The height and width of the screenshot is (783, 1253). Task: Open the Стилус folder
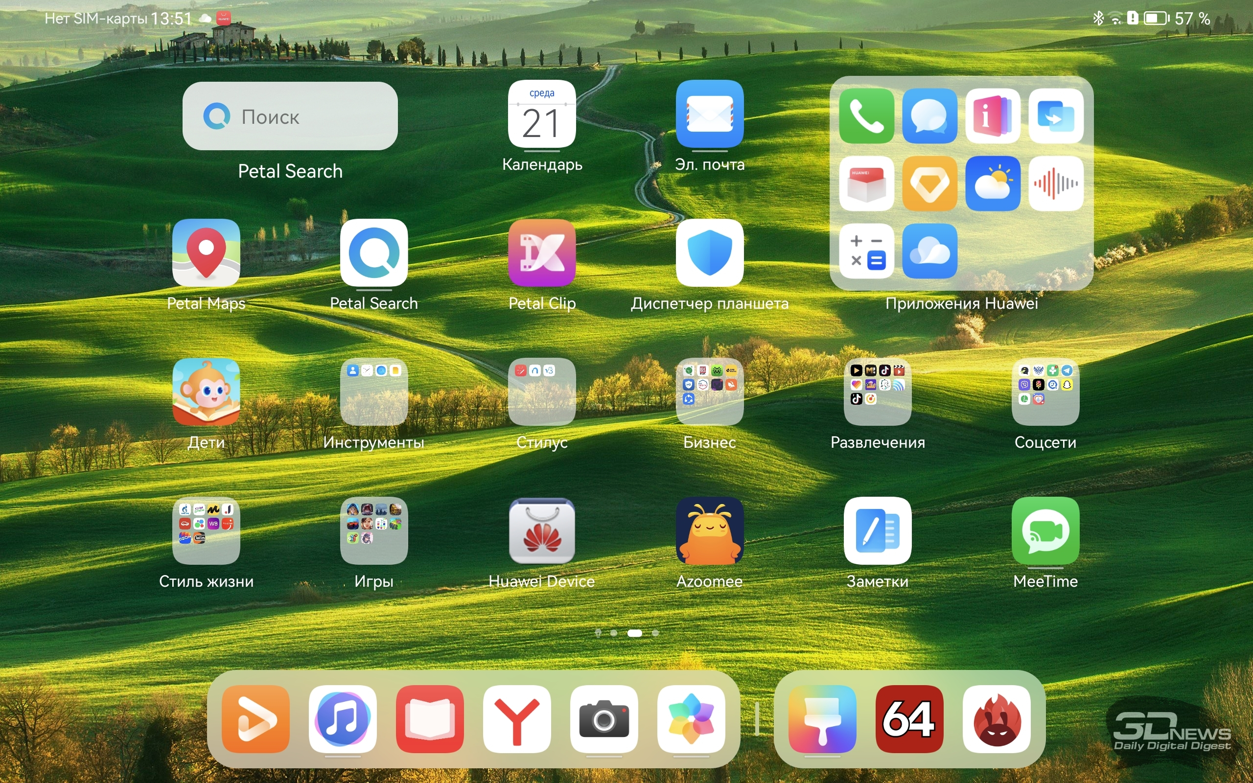pos(542,391)
